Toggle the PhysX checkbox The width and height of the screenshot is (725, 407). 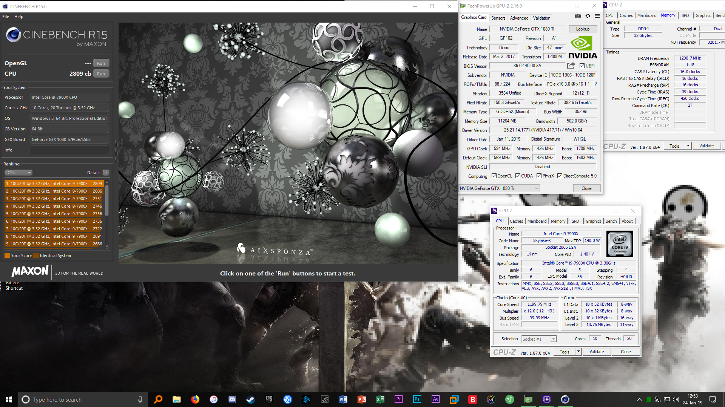click(x=539, y=176)
